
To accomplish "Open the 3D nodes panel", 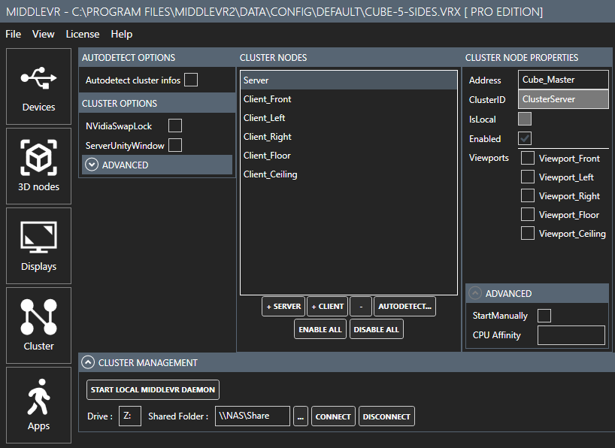I will pos(38,165).
